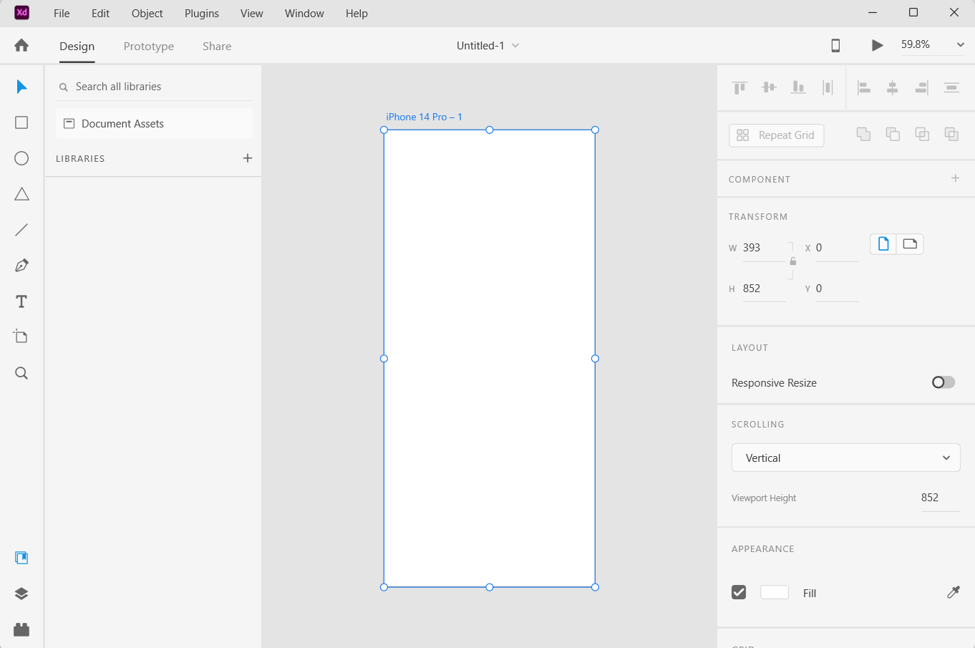Viewport: 975px width, 648px height.
Task: Click the white Fill color swatch
Action: point(774,592)
